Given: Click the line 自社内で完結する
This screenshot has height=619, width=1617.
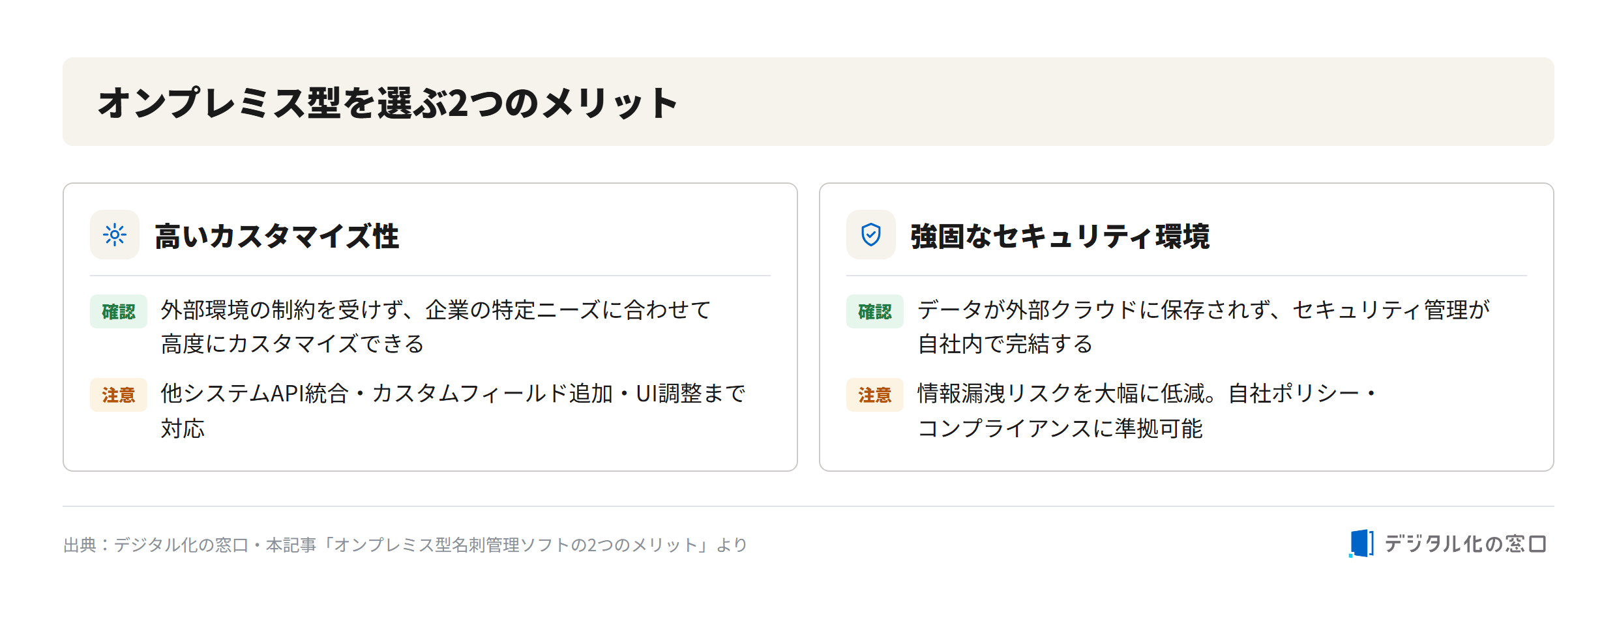Looking at the screenshot, I should point(1005,344).
